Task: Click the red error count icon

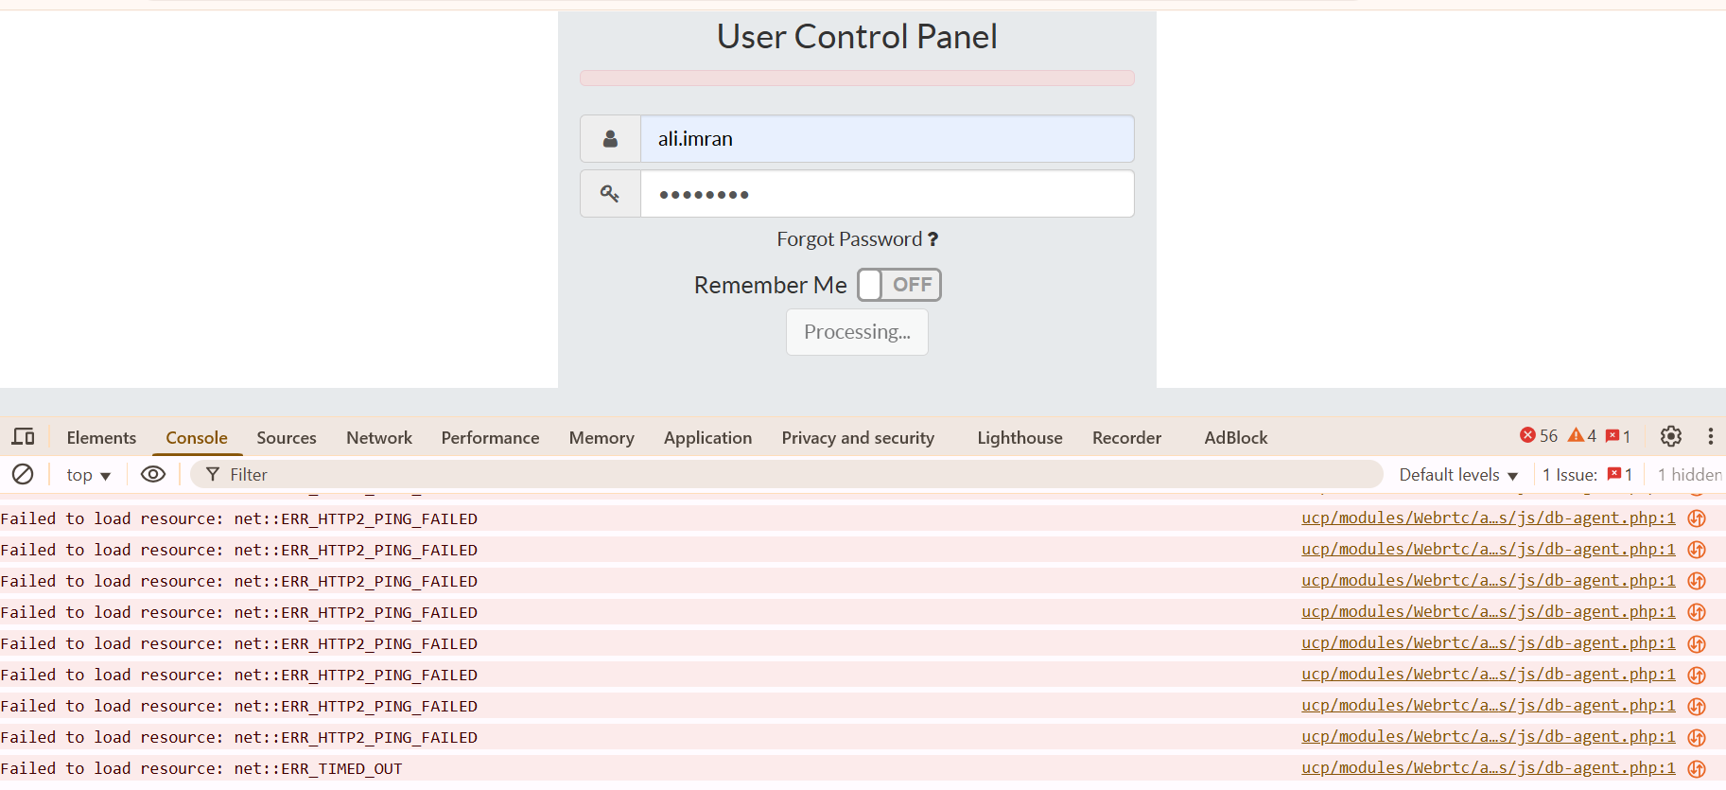Action: point(1527,435)
